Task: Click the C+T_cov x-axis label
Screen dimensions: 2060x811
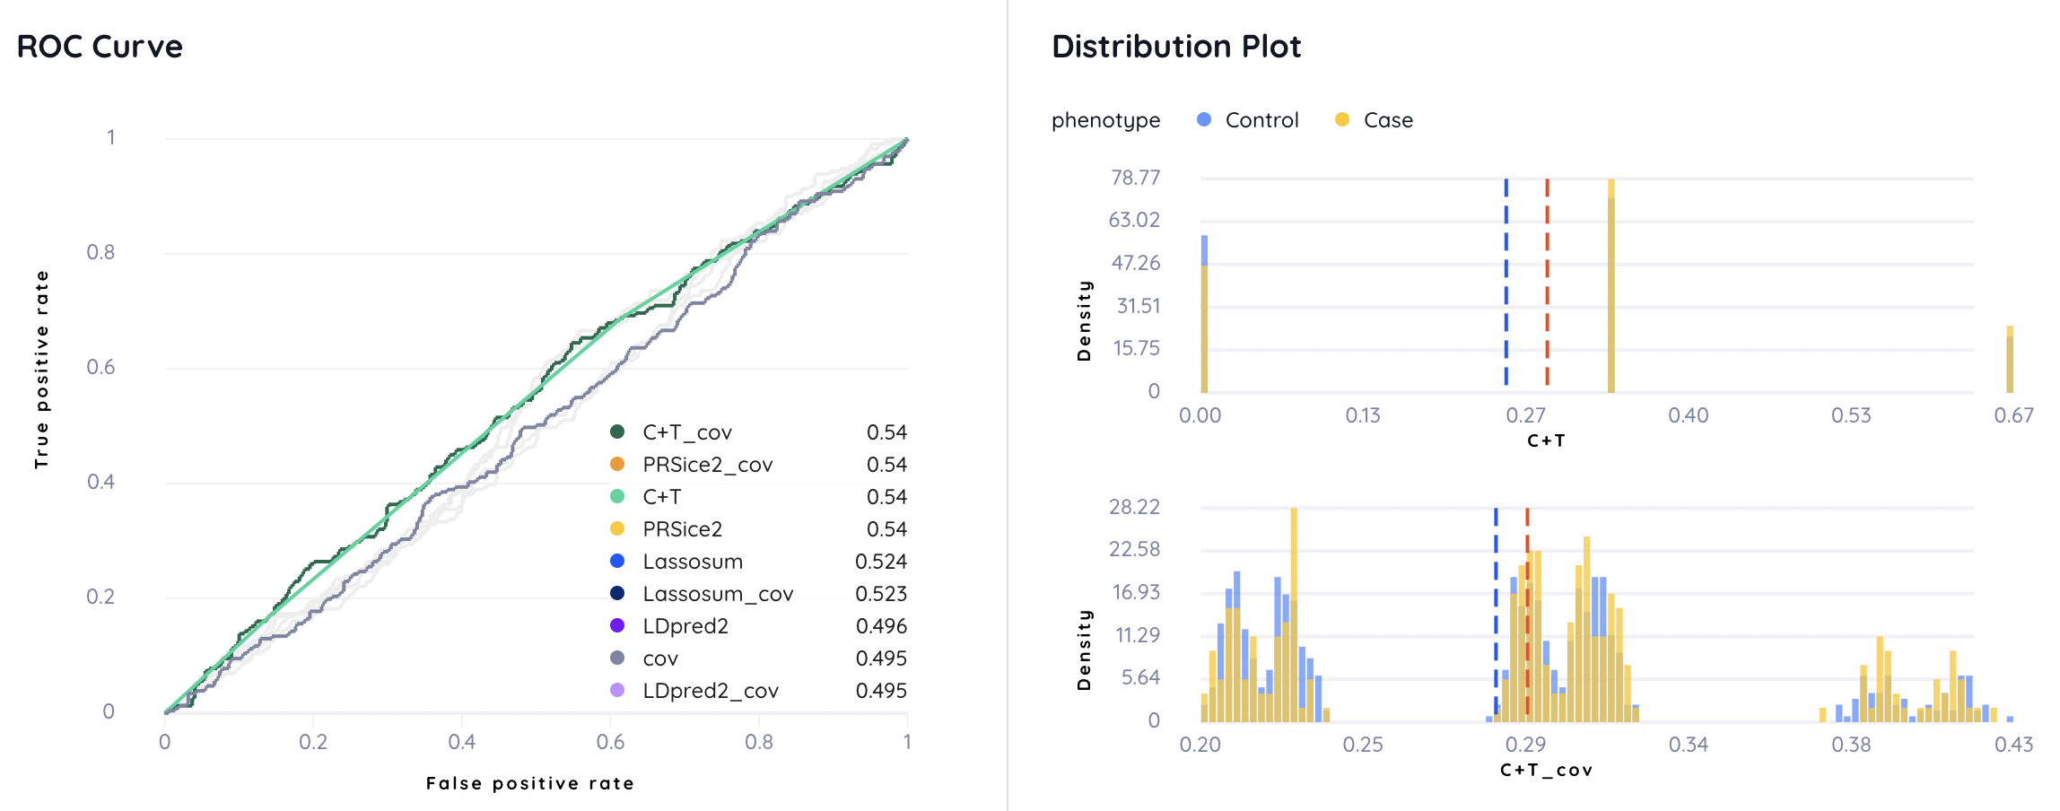Action: tap(1546, 770)
